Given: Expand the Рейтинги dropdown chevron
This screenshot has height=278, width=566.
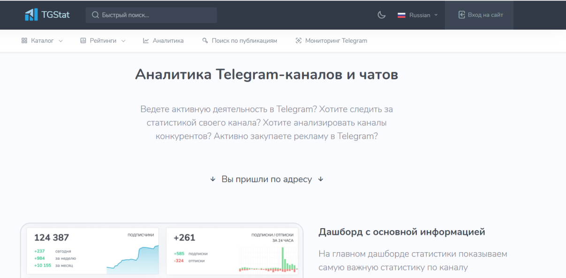Looking at the screenshot, I should (x=123, y=41).
